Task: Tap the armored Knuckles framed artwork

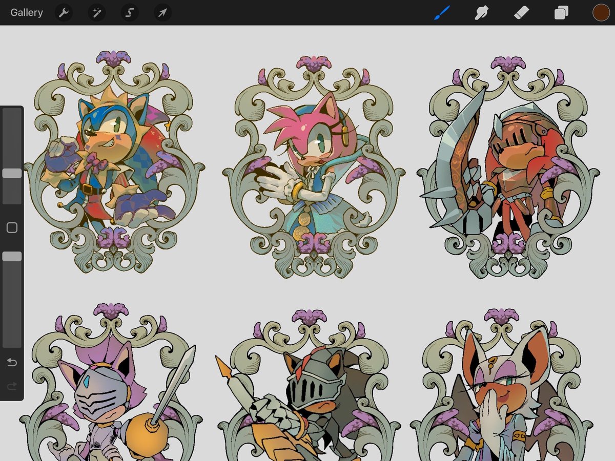Action: pyautogui.click(x=508, y=166)
